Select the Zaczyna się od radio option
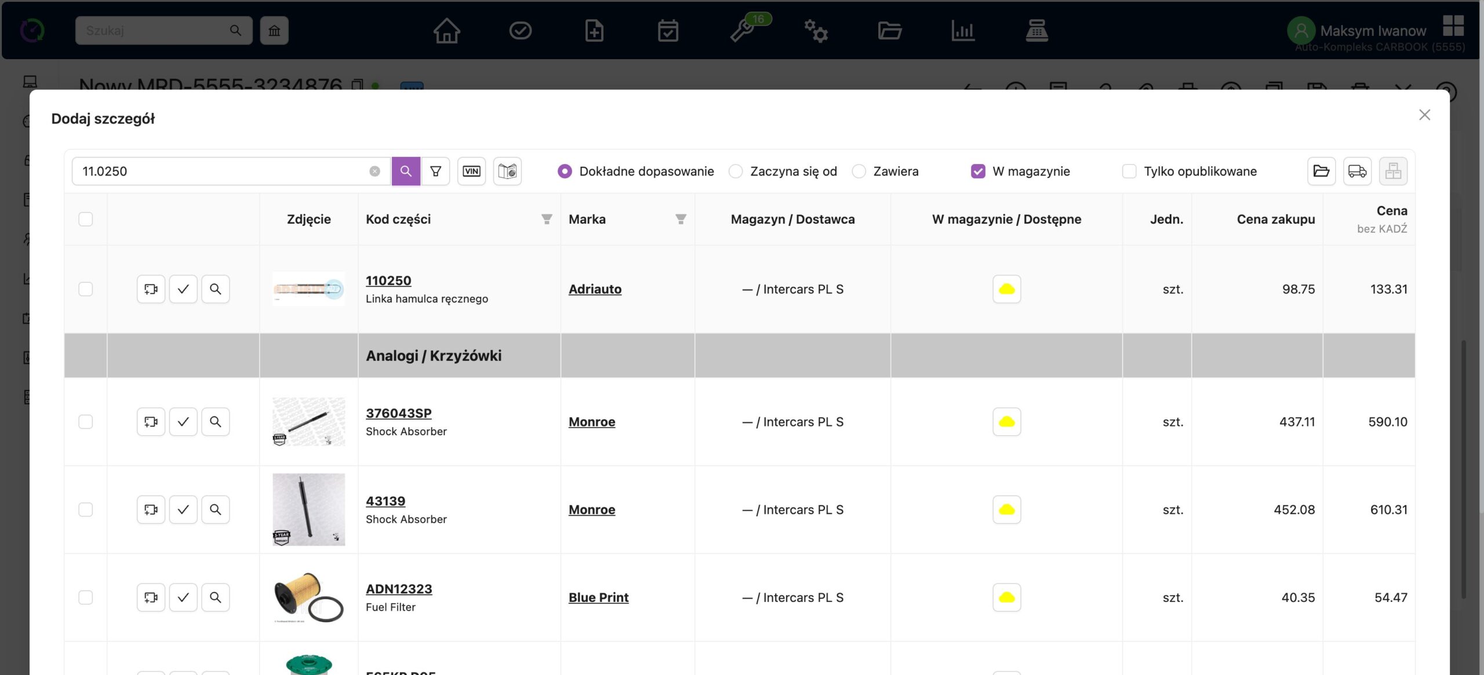The width and height of the screenshot is (1484, 675). [x=736, y=171]
